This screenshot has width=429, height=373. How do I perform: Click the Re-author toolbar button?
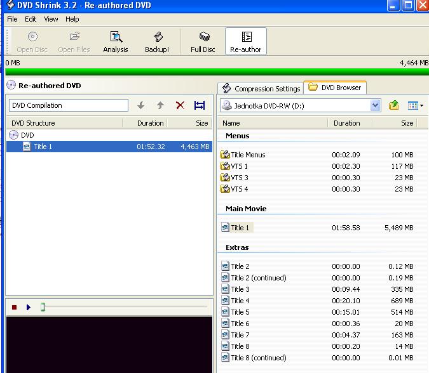tap(245, 41)
